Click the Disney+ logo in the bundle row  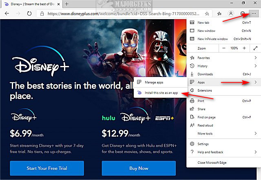[135, 115]
